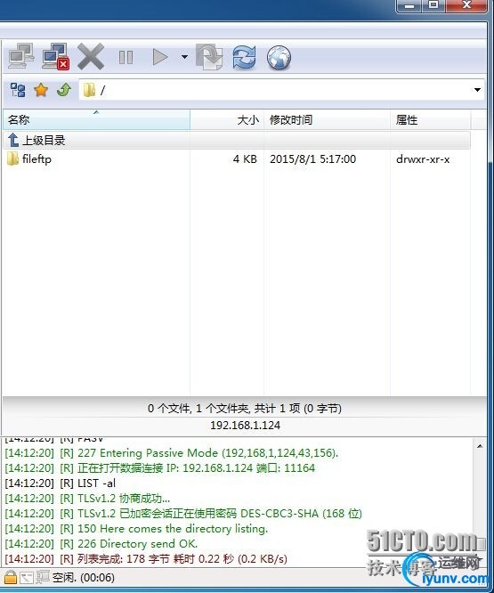This screenshot has height=593, width=494.
Task: Sort files by 名称 column header
Action: [96, 120]
